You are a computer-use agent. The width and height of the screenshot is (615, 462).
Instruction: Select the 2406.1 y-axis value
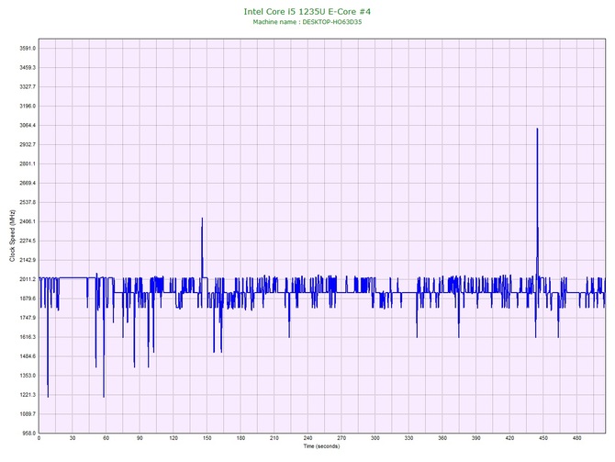28,221
